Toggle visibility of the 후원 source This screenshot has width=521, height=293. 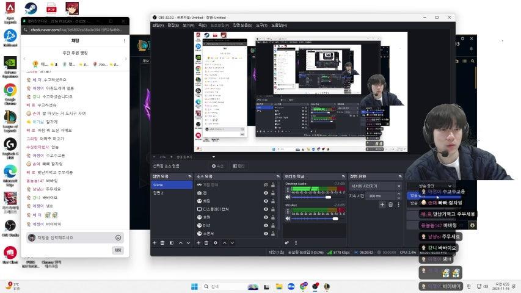click(x=266, y=217)
